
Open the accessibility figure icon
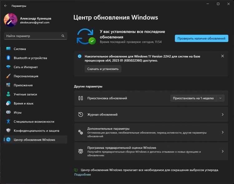[8, 121]
